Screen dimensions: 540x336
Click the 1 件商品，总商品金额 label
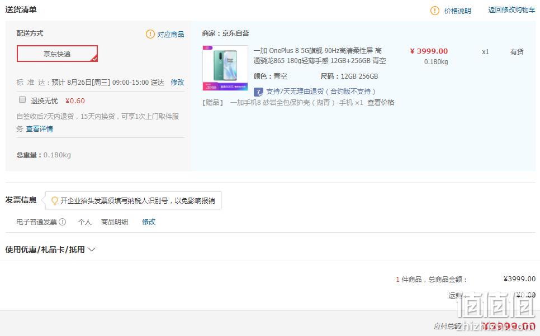pos(432,279)
